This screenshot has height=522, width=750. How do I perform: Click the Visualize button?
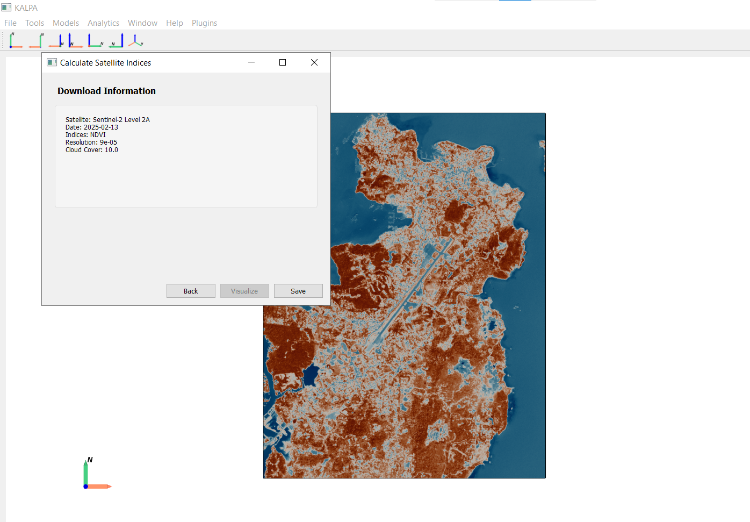click(244, 291)
